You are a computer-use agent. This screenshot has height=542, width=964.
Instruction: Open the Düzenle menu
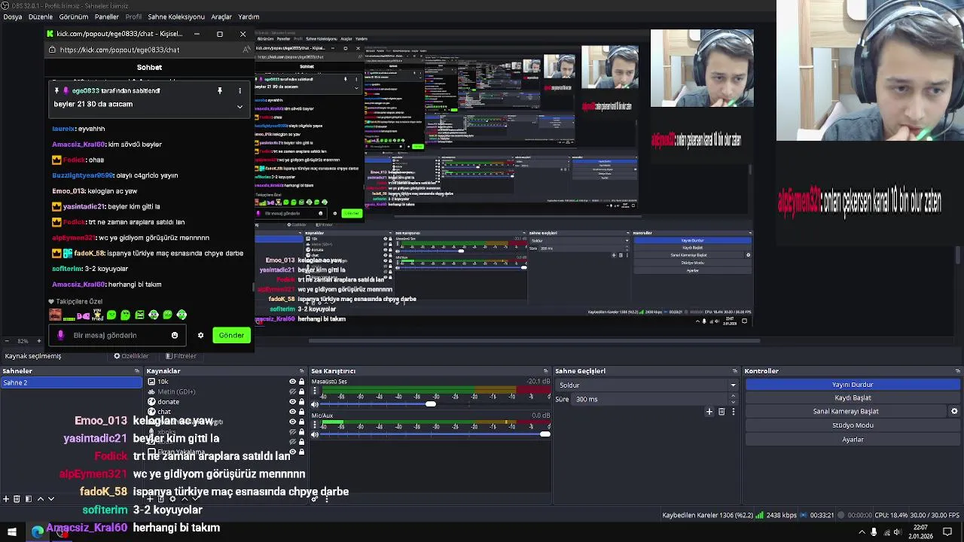click(41, 17)
